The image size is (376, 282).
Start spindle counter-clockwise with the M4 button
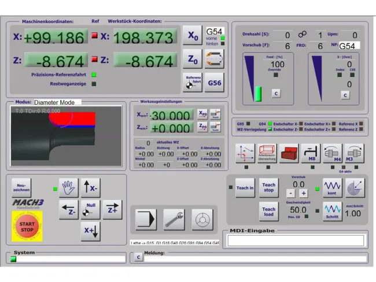tap(333, 154)
